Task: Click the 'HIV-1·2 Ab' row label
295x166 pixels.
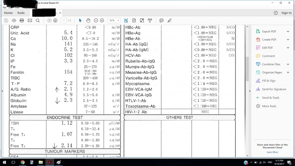Action: (136, 112)
